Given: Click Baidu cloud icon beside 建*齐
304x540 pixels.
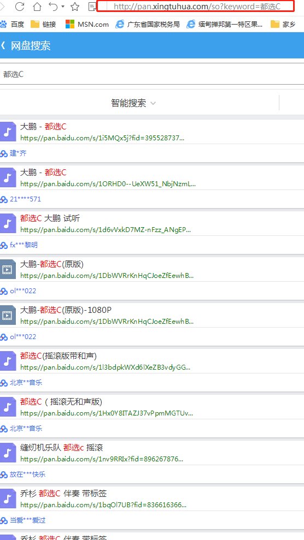Looking at the screenshot, I should (x=4, y=153).
